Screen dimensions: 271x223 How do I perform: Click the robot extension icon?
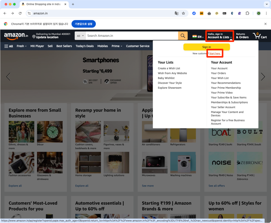209,13
